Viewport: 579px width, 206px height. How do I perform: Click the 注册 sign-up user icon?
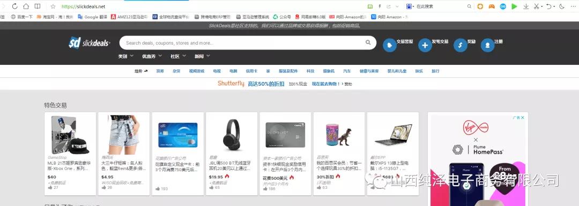pyautogui.click(x=487, y=45)
